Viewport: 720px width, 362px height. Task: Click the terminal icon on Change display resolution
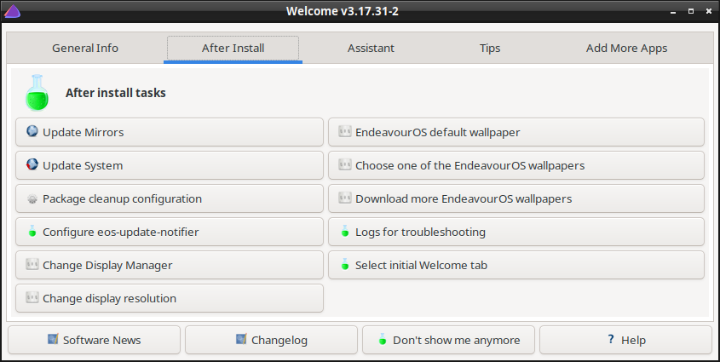point(32,297)
